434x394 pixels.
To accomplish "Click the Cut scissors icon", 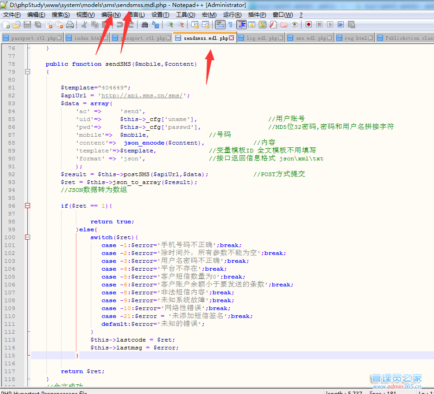I will (84, 25).
